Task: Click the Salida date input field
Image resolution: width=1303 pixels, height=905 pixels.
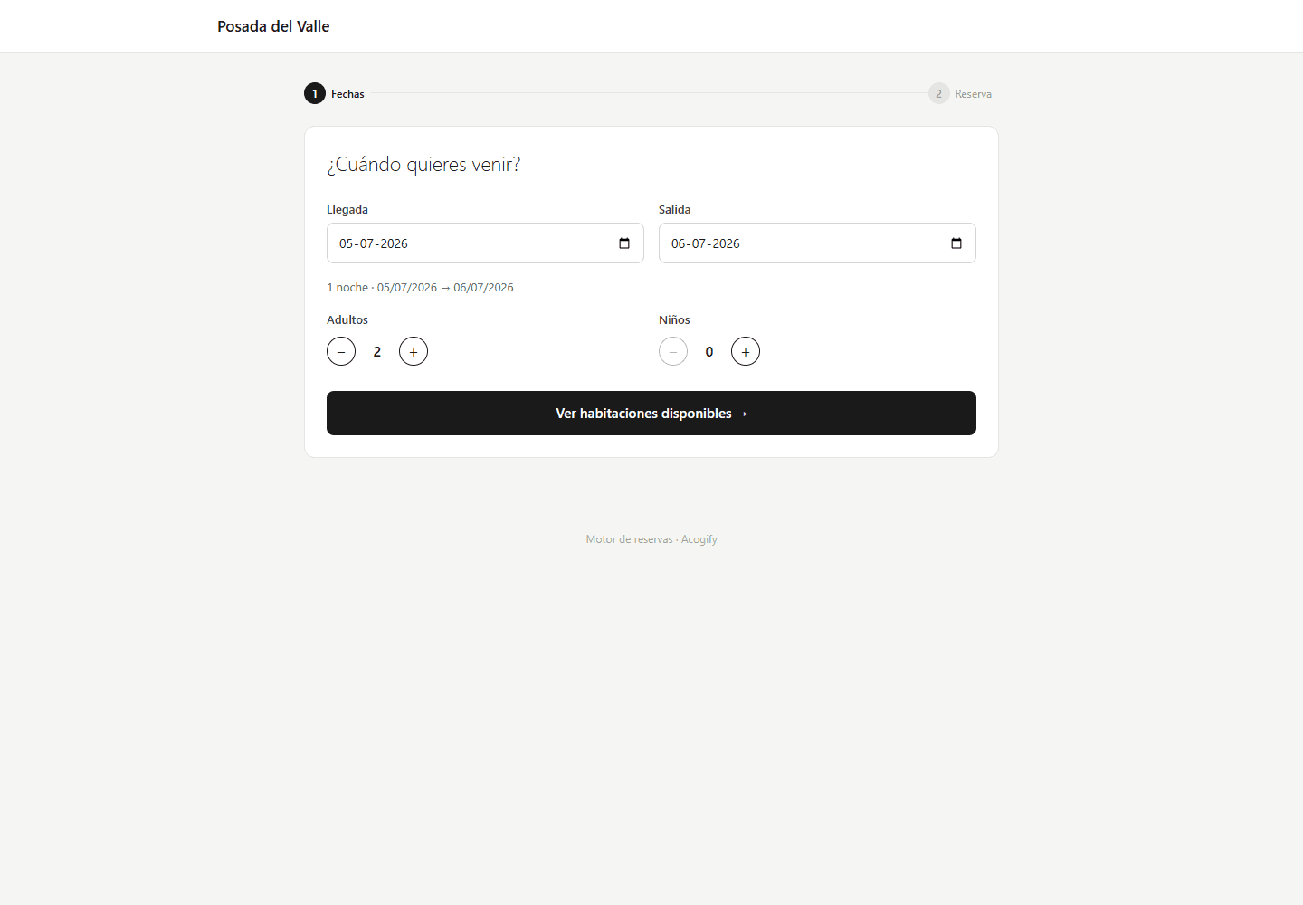Action: pos(817,243)
